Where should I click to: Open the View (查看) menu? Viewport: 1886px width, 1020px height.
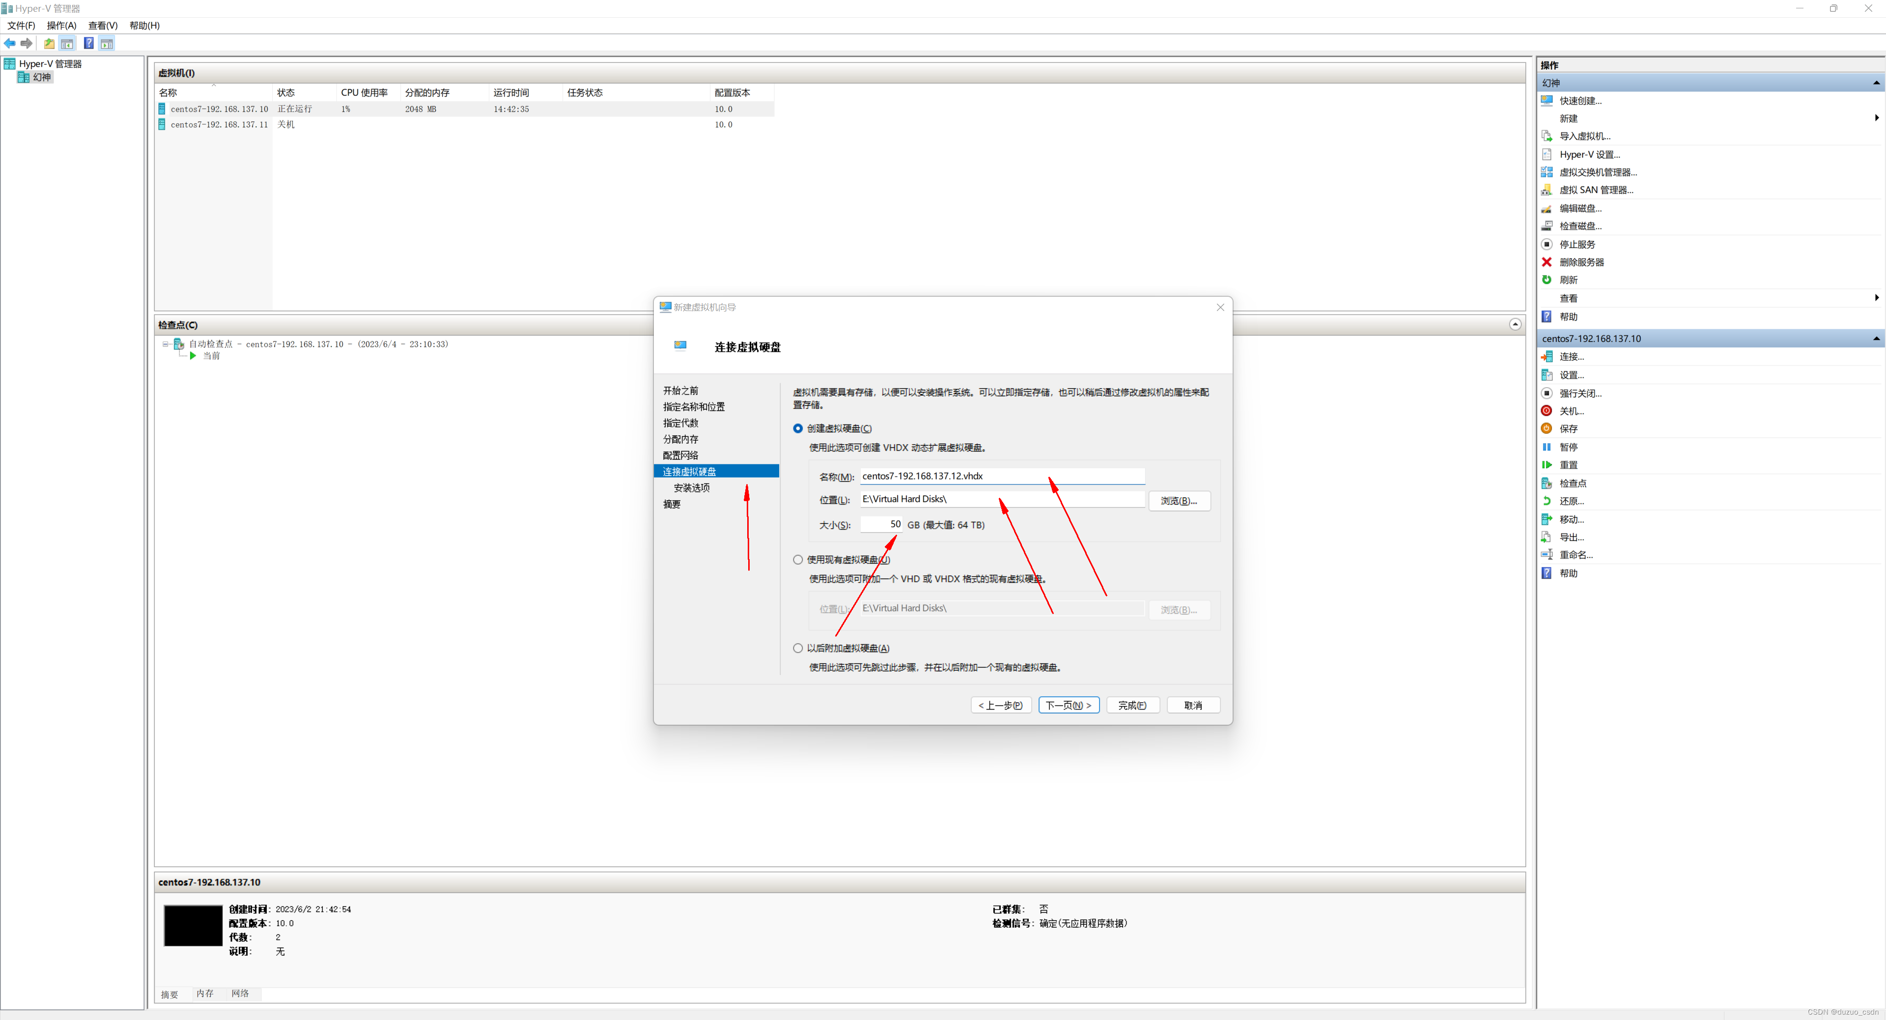(103, 26)
